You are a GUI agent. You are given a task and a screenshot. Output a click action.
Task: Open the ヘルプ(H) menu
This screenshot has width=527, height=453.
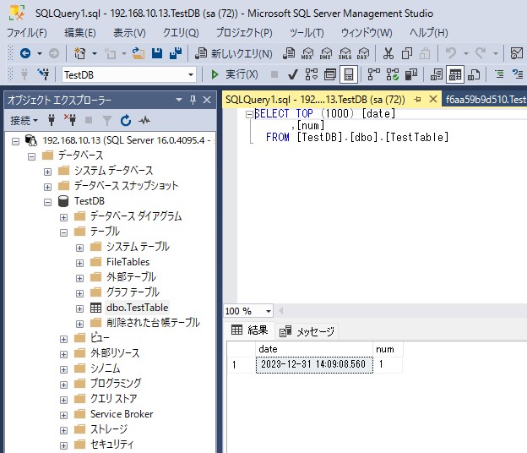point(429,33)
